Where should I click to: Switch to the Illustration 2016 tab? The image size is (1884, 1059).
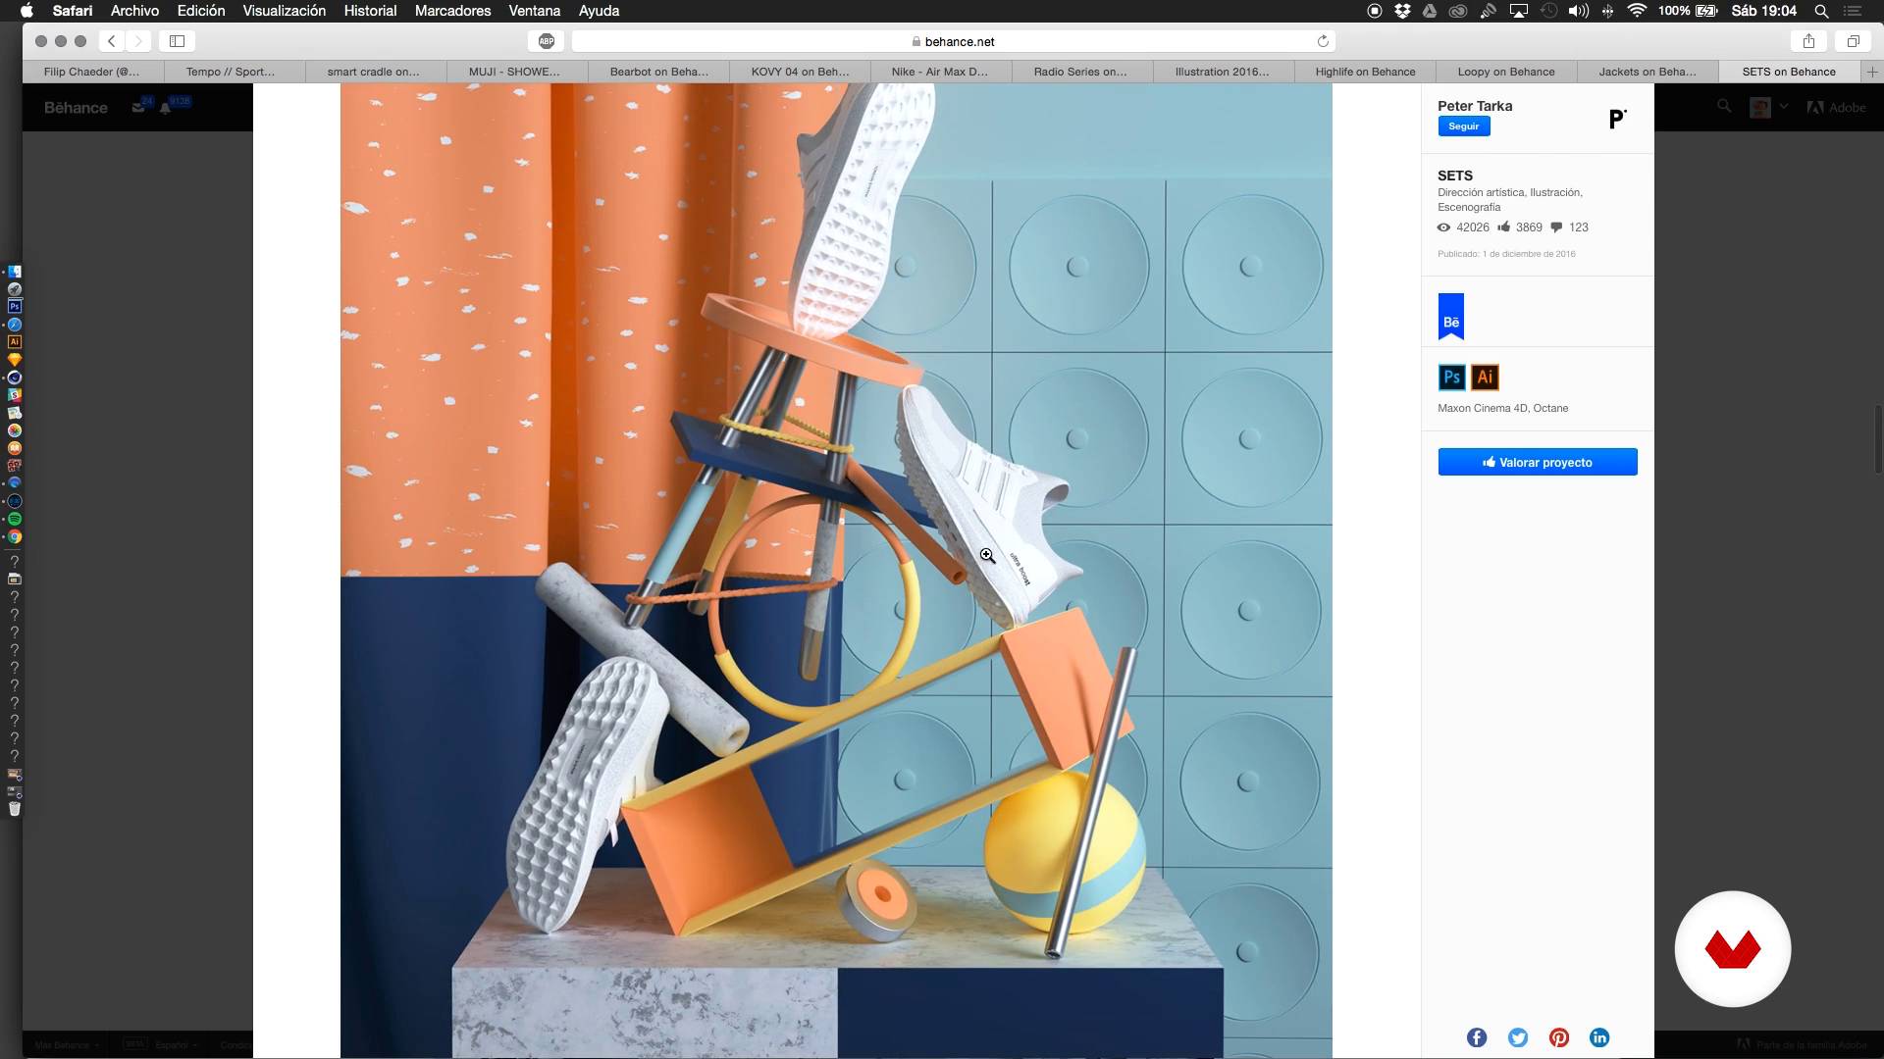tap(1222, 72)
